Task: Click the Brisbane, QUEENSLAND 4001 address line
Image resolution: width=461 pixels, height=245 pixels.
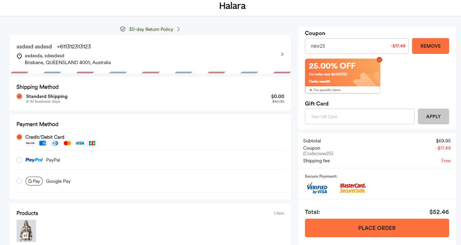Action: [68, 62]
